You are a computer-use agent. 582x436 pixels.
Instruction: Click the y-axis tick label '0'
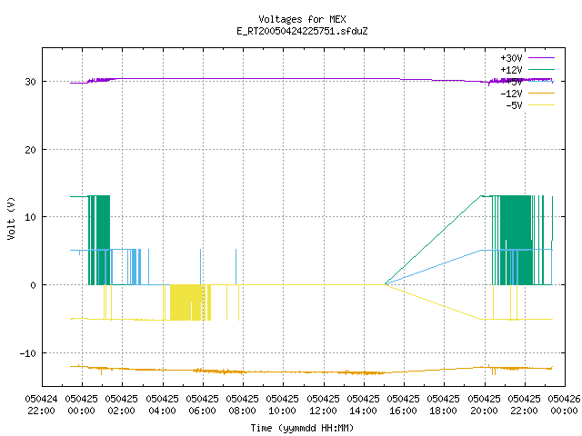click(x=34, y=285)
